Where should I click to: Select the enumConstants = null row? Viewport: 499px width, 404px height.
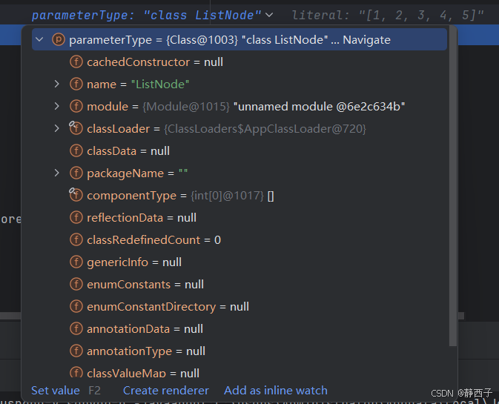coord(239,285)
